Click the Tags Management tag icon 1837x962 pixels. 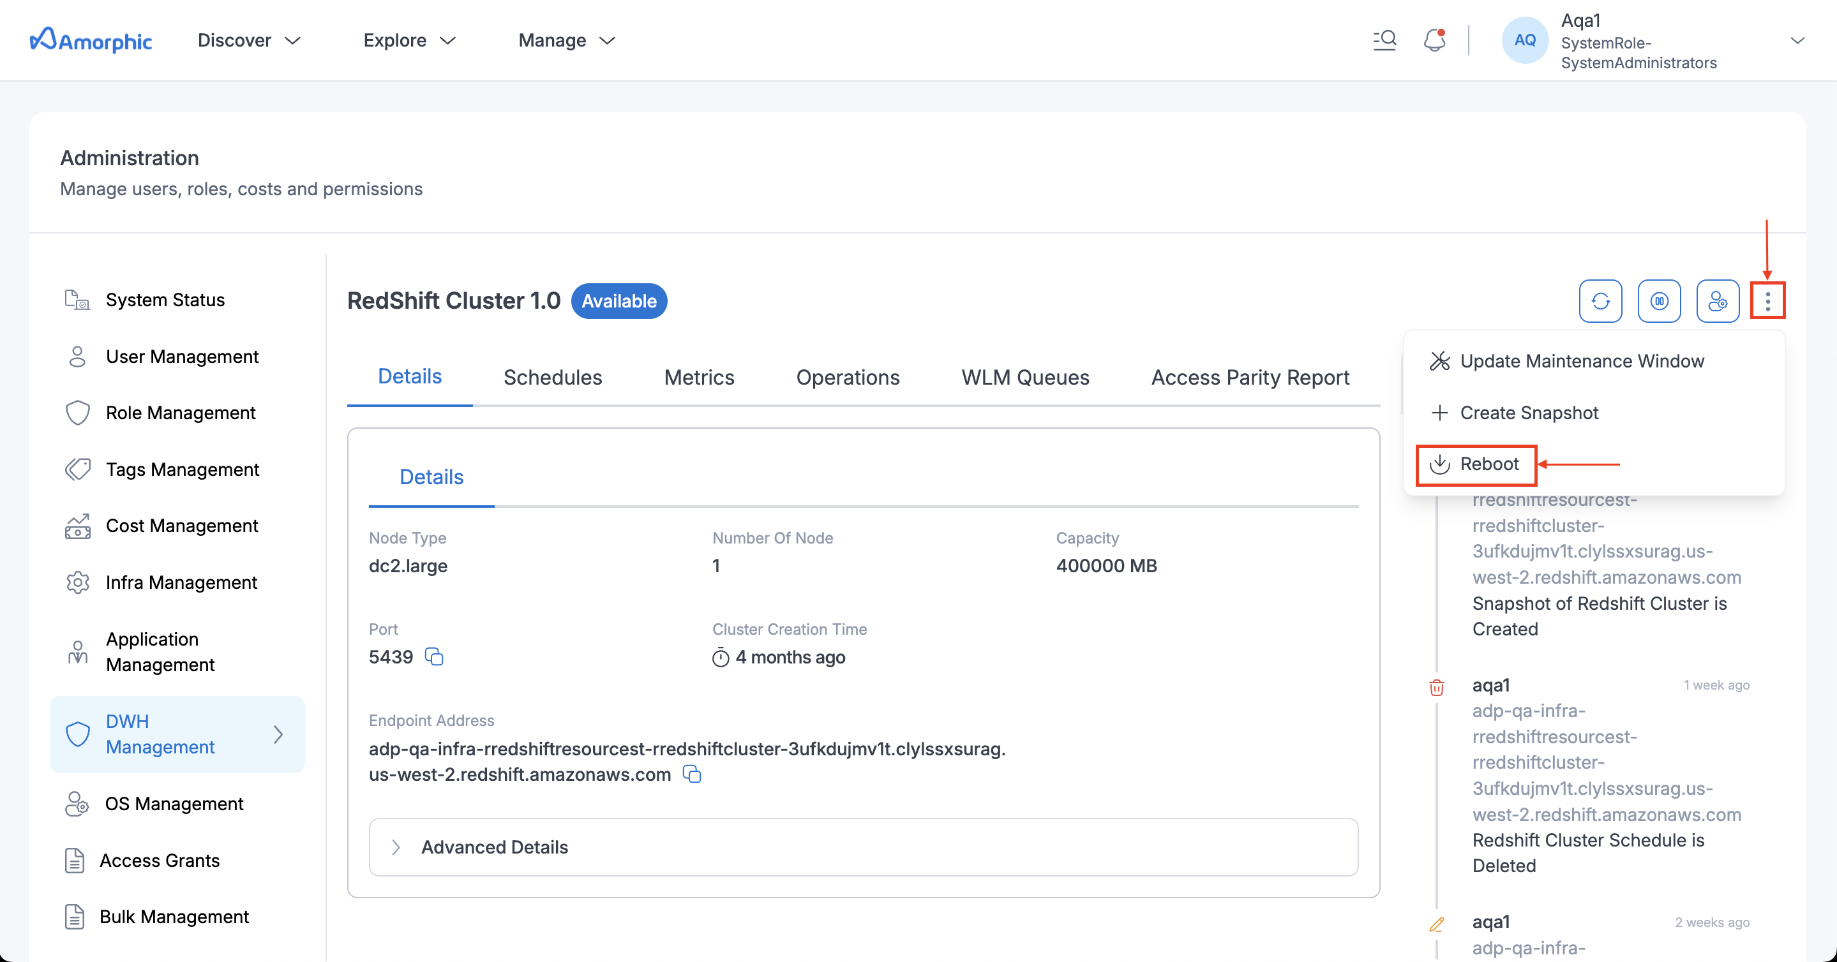pyautogui.click(x=77, y=469)
